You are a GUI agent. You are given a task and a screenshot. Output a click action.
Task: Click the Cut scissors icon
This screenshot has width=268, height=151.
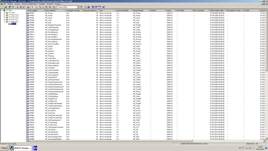[18, 7]
